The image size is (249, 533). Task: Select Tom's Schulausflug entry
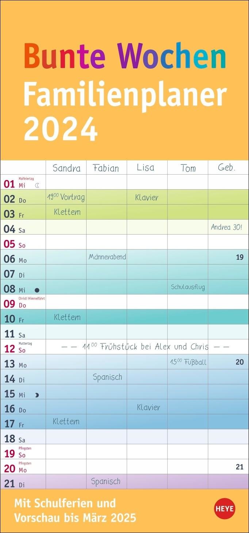click(188, 287)
